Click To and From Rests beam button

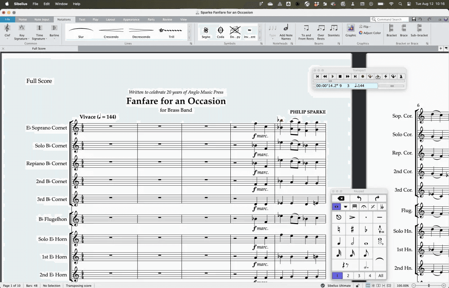(x=306, y=32)
